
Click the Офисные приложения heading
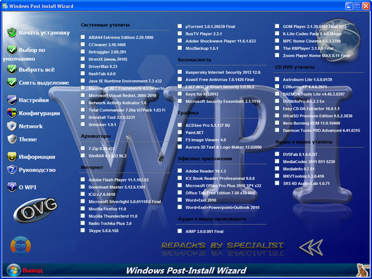pyautogui.click(x=205, y=159)
